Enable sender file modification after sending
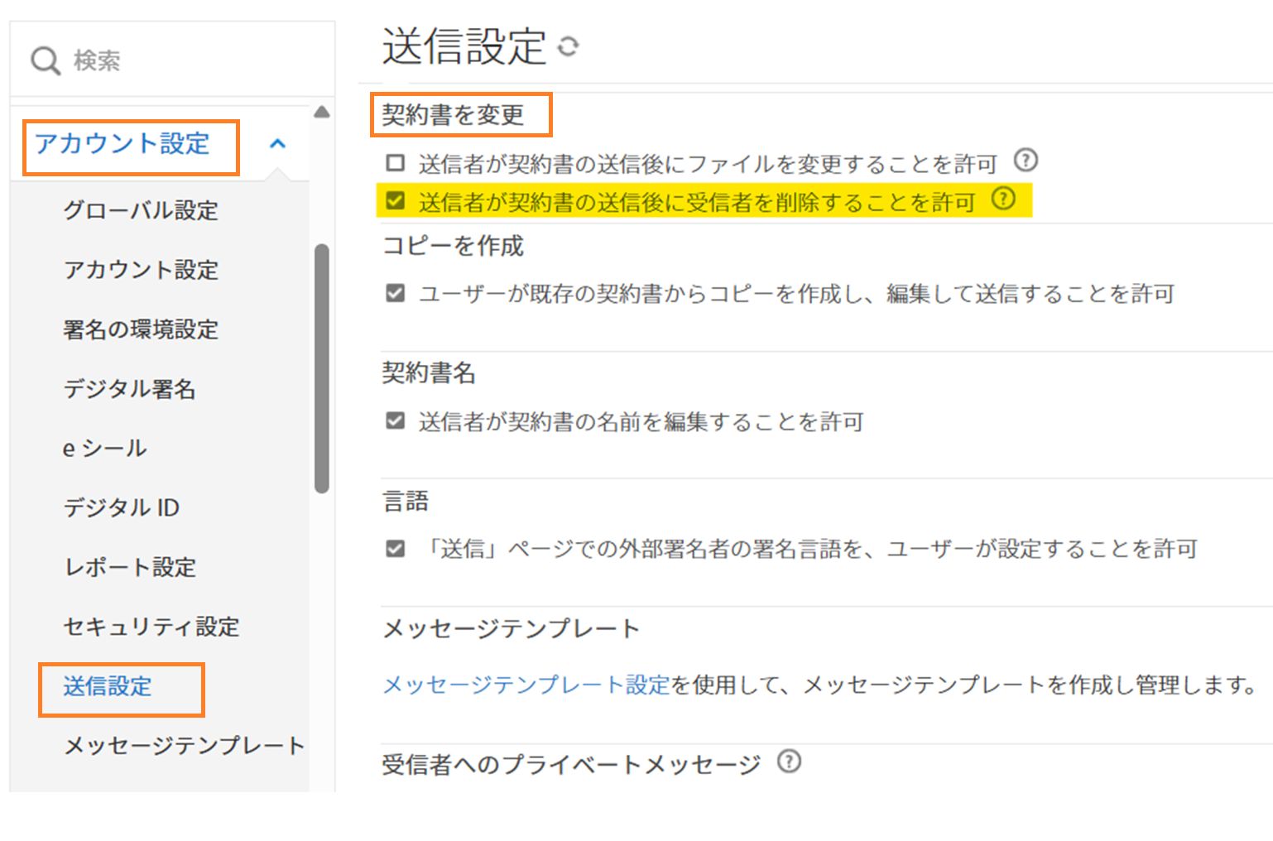This screenshot has height=841, width=1273. tap(395, 161)
